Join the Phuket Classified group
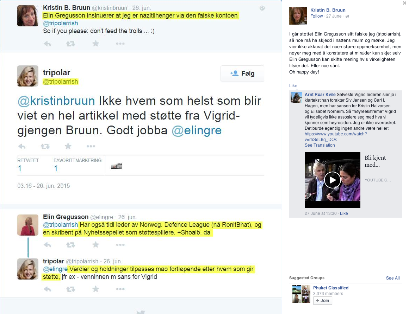 point(322,300)
